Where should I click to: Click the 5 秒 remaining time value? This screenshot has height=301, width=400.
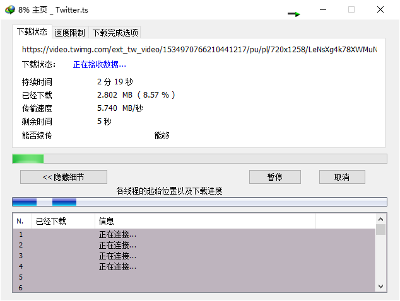click(104, 122)
